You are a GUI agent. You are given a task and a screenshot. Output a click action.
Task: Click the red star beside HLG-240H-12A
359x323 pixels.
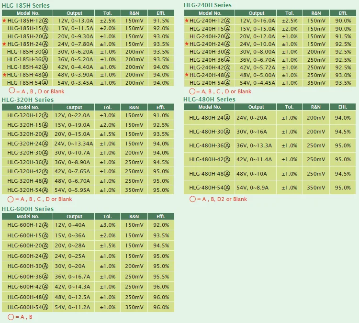187,21
